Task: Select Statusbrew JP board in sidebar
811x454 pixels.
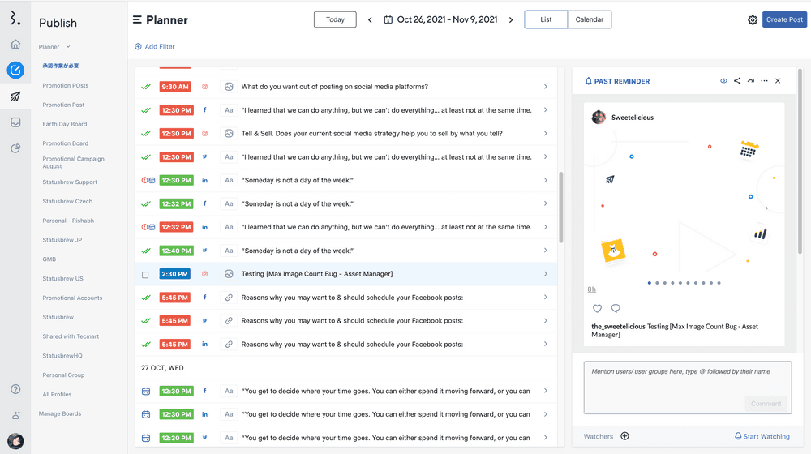Action: [x=62, y=240]
